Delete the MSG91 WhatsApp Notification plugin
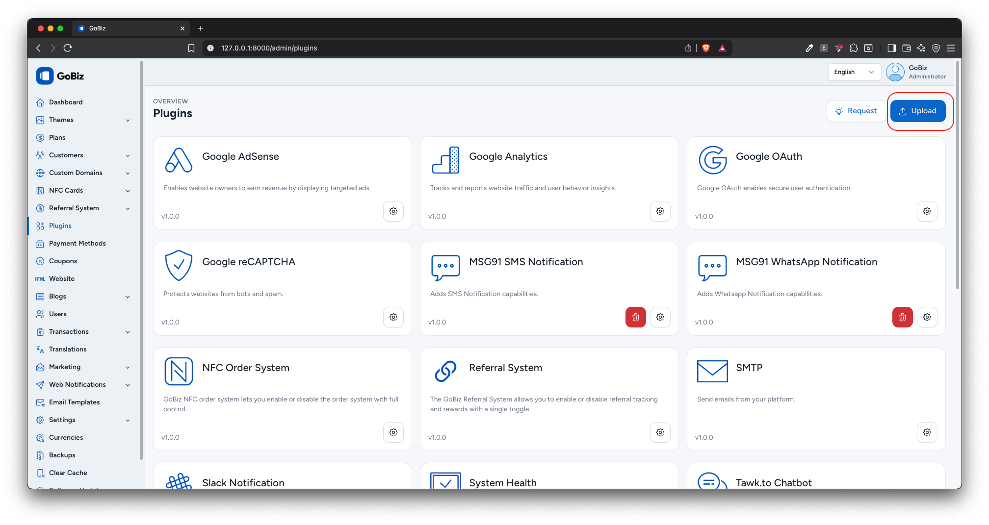Screen dimensions: 989x525 (902, 317)
